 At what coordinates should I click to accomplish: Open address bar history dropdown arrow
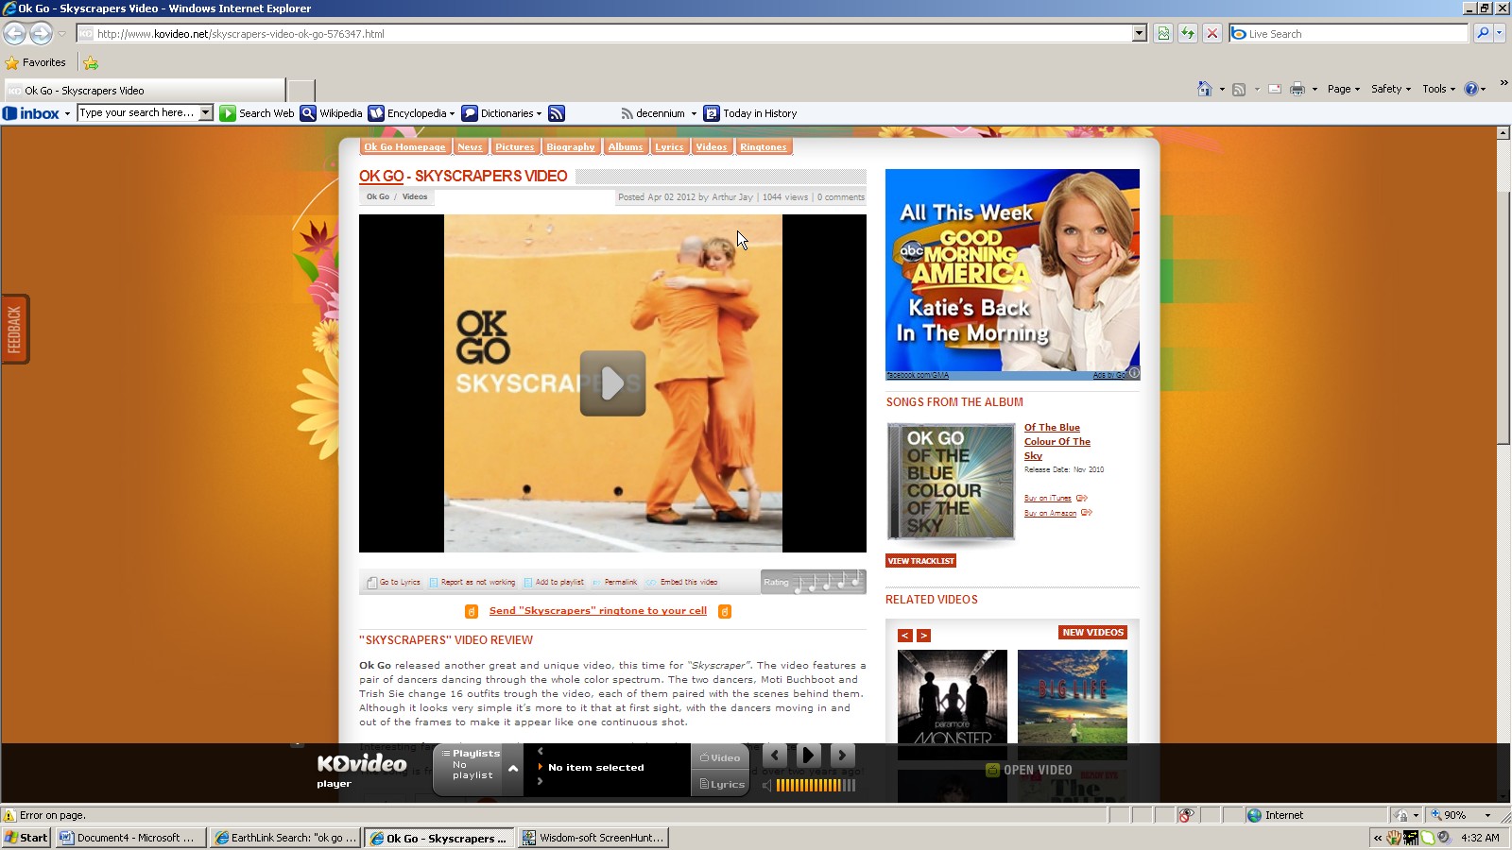point(1140,33)
